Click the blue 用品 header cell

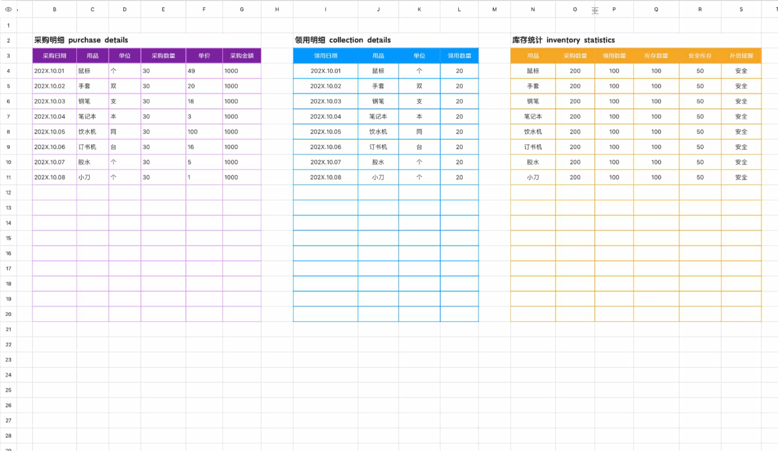(x=378, y=55)
